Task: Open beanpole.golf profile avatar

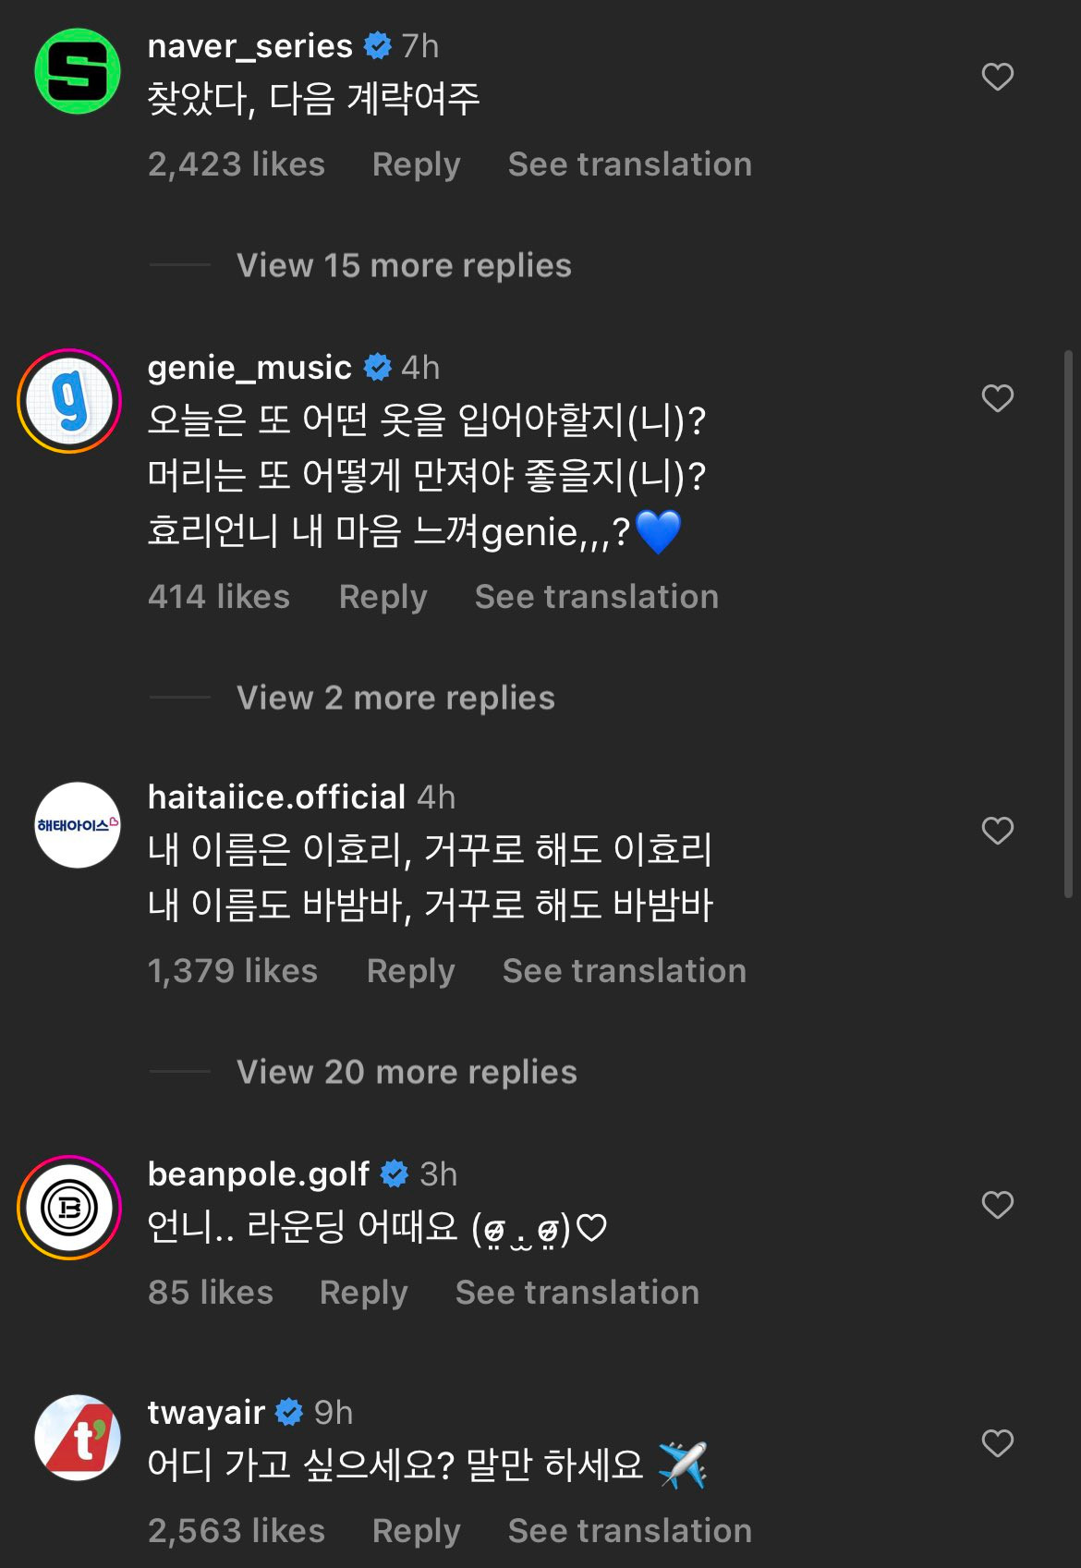Action: (70, 1208)
